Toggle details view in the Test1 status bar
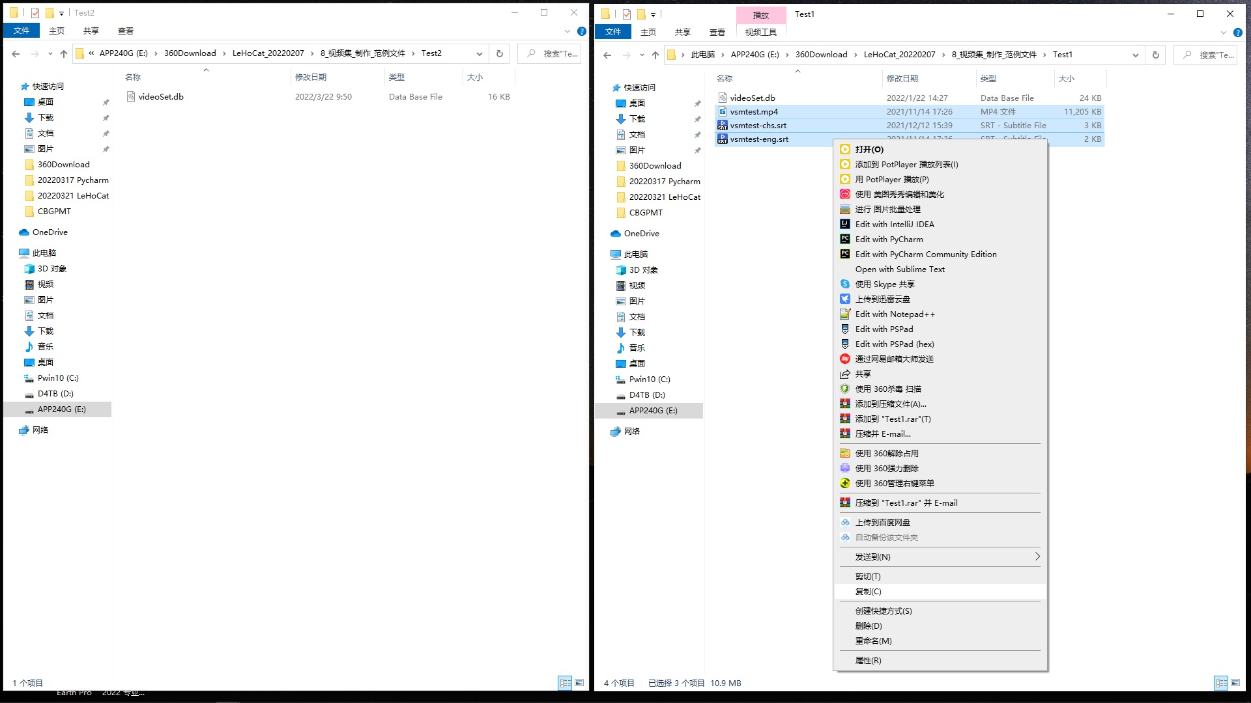This screenshot has height=703, width=1251. pos(1221,683)
